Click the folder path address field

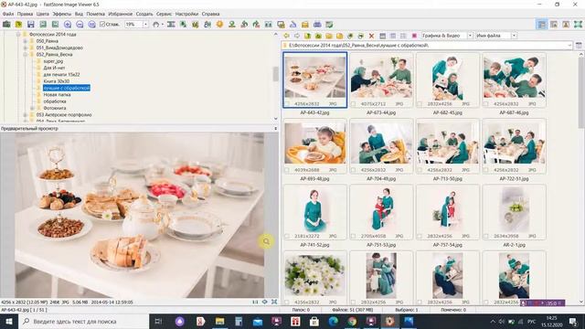[427, 46]
